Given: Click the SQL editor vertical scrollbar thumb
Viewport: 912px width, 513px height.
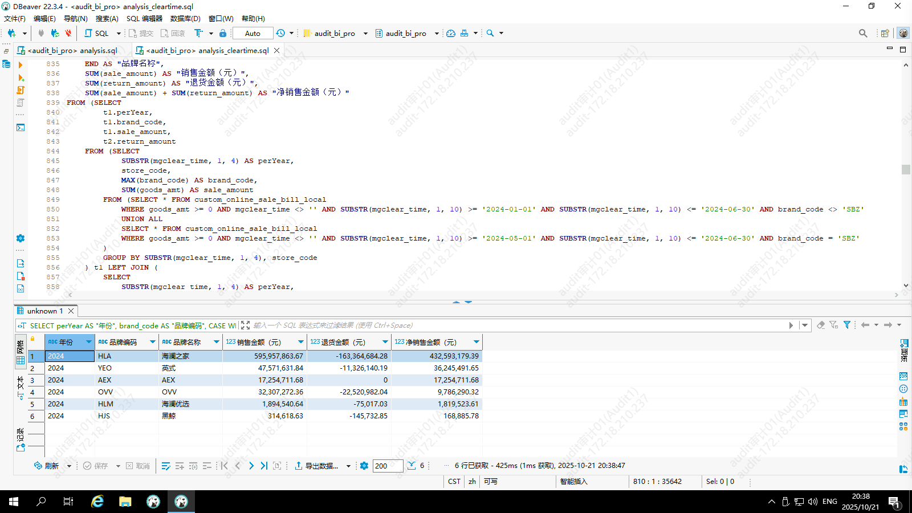Looking at the screenshot, I should (x=906, y=169).
